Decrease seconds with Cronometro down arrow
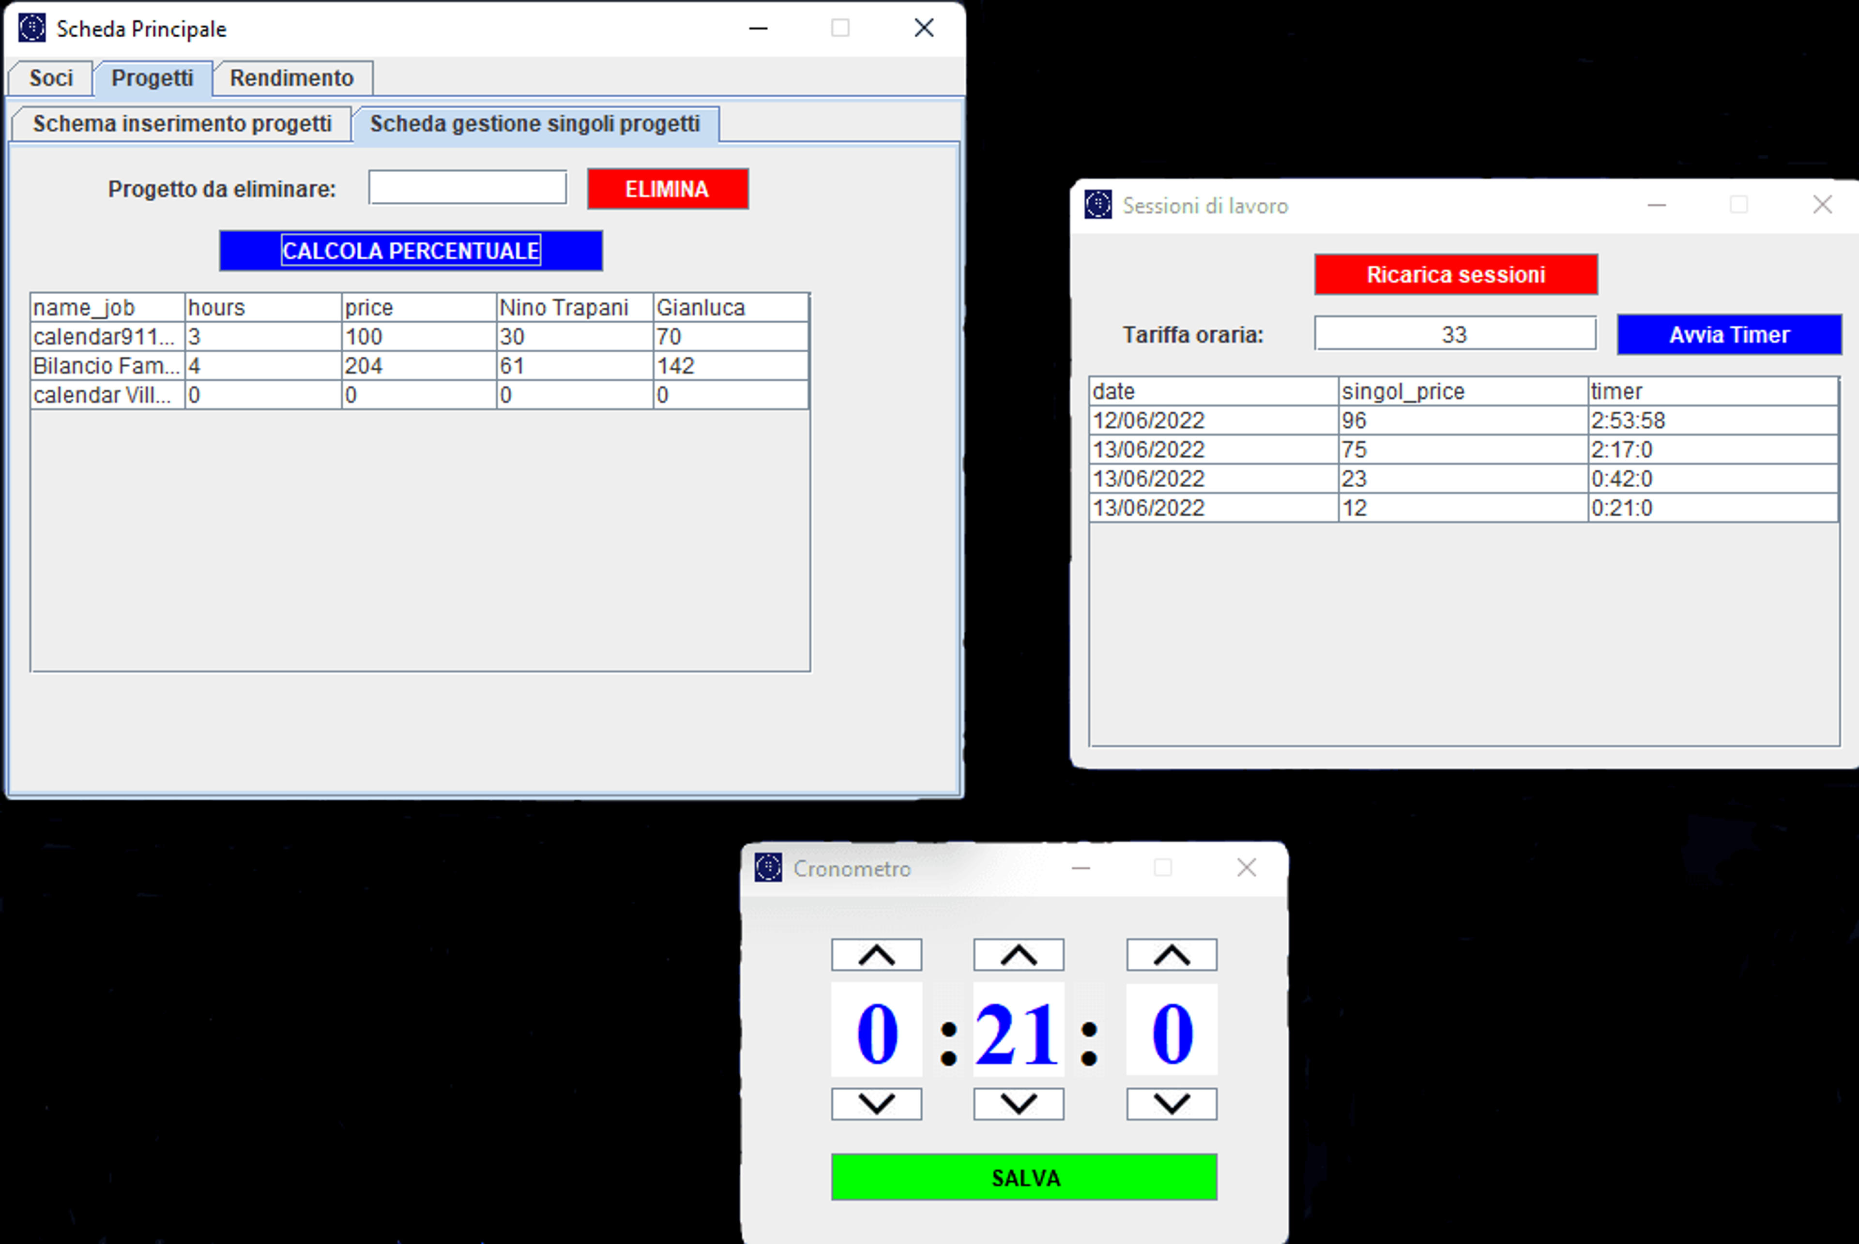 pos(1172,1104)
